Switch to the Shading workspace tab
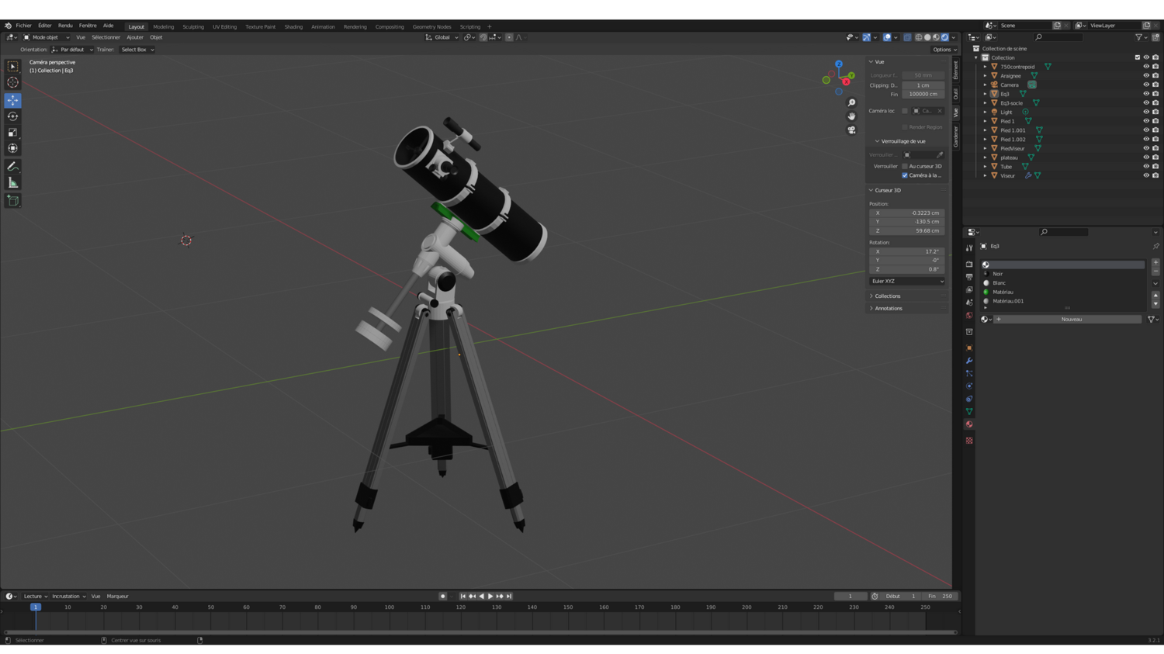 coord(293,26)
